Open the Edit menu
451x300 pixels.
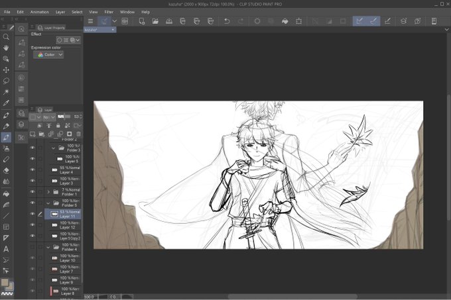click(x=20, y=12)
